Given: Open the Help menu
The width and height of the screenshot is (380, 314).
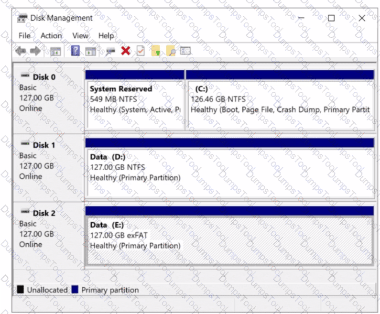Looking at the screenshot, I should tap(106, 36).
